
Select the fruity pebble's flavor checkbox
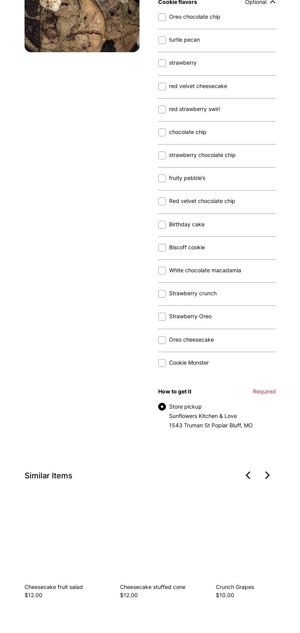point(162,178)
